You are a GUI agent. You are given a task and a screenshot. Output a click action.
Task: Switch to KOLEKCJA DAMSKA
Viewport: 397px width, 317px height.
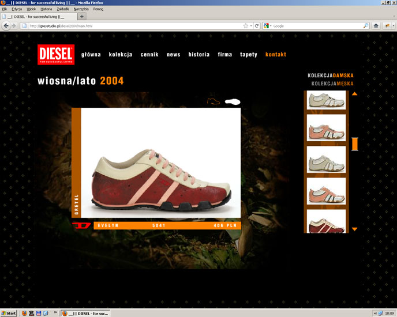[331, 76]
